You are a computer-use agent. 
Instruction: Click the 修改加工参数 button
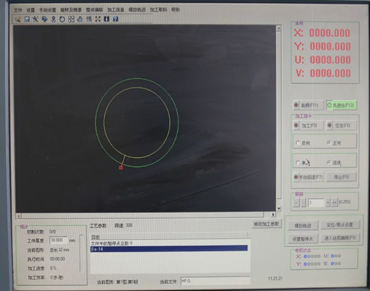pos(267,224)
